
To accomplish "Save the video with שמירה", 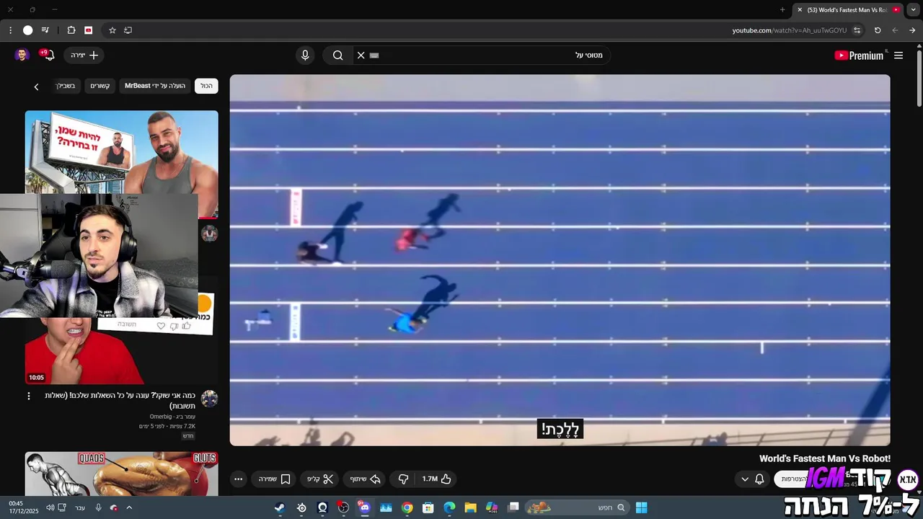I will point(275,479).
